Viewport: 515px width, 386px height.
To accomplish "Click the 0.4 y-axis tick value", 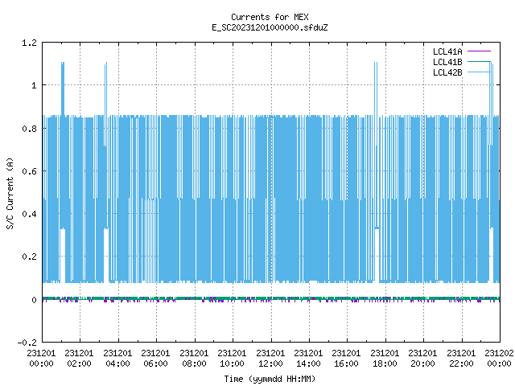I will [x=29, y=214].
